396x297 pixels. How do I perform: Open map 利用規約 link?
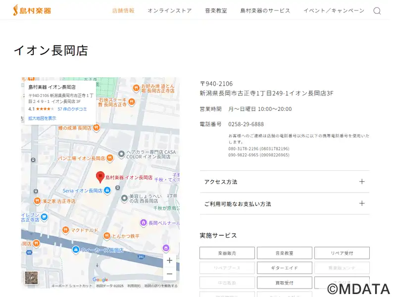134,286
